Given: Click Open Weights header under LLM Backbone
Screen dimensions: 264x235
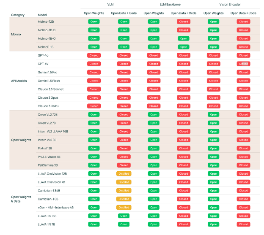Looking at the screenshot, I should [x=154, y=13].
